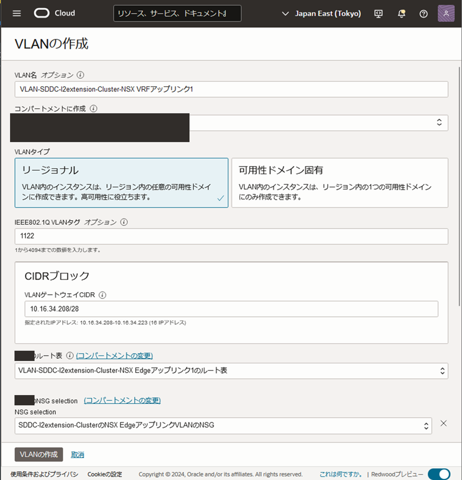Show info for VLANゲートウェイCIDR
The height and width of the screenshot is (480, 462).
point(102,295)
